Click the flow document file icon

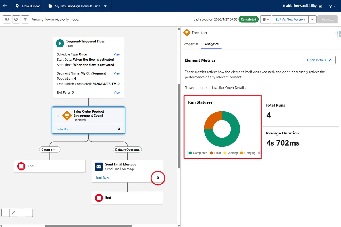(x=50, y=6)
